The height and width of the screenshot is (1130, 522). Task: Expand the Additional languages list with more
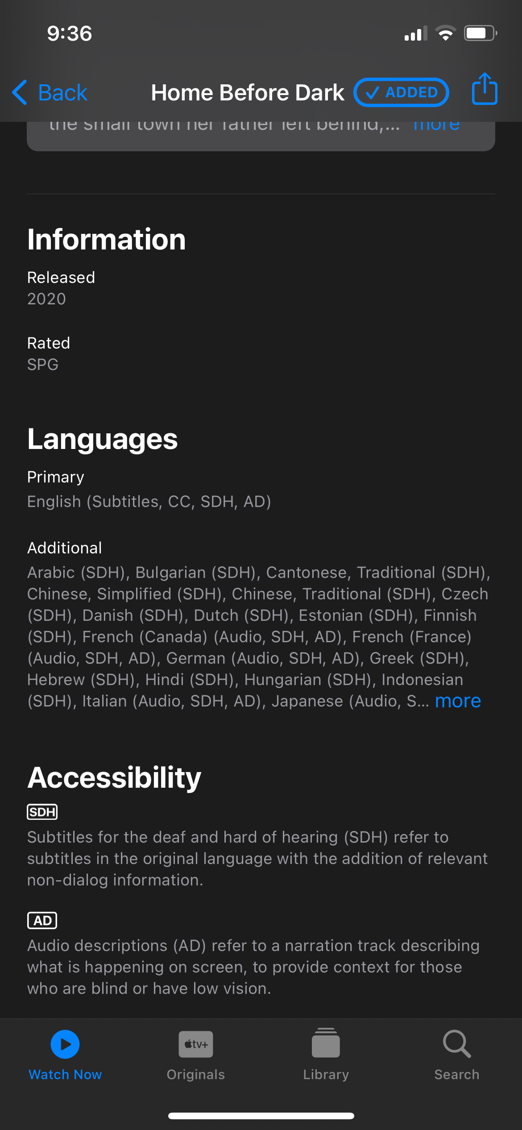pos(458,701)
